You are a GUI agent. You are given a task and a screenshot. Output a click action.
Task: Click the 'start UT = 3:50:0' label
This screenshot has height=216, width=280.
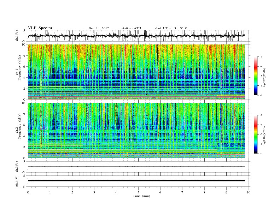click(171, 28)
